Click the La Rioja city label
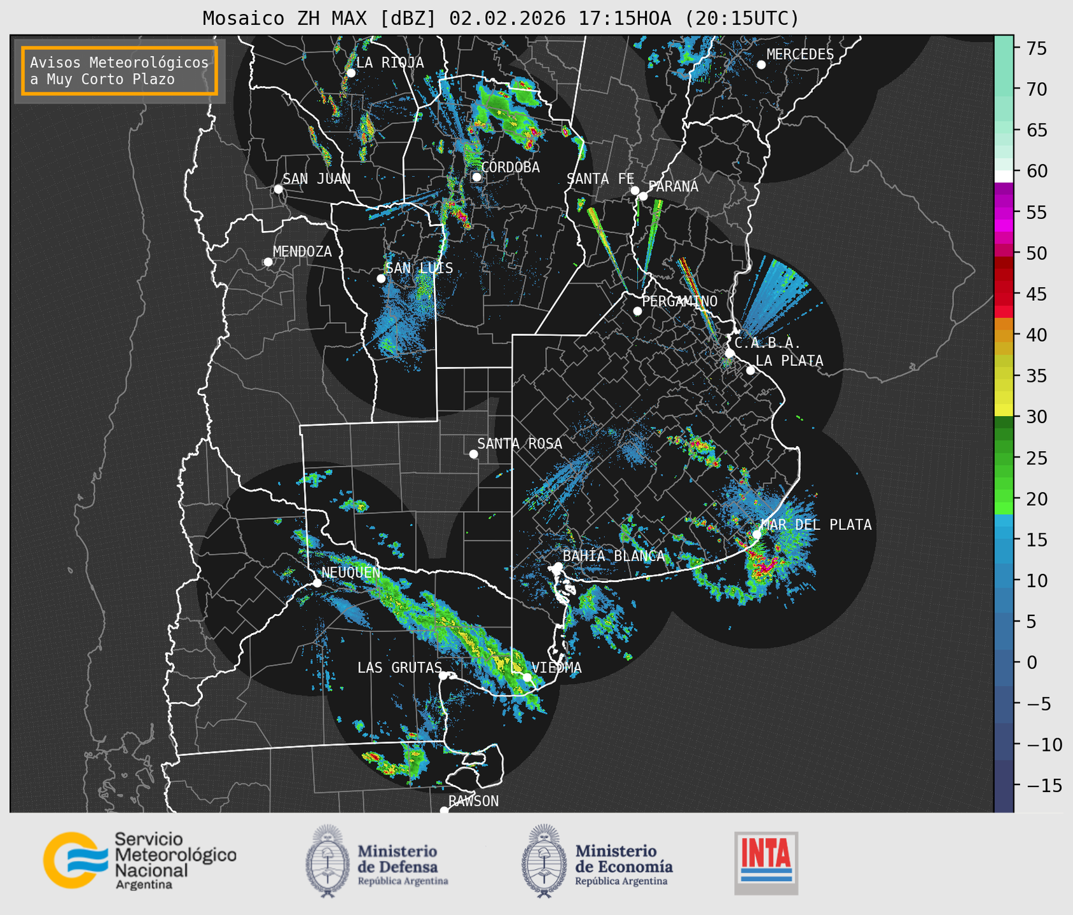1073x915 pixels. pyautogui.click(x=389, y=62)
